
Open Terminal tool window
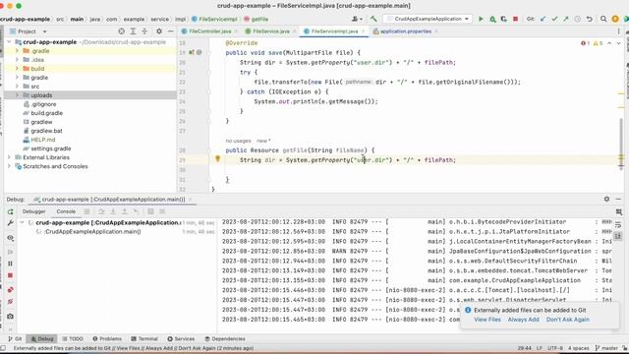[x=144, y=338]
